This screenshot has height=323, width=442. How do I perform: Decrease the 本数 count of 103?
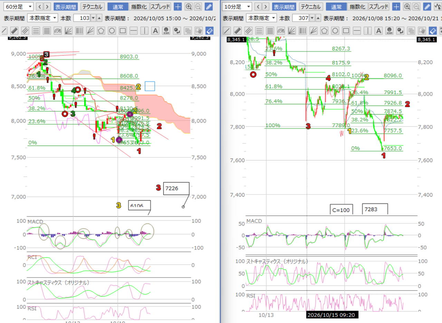[x=93, y=18]
